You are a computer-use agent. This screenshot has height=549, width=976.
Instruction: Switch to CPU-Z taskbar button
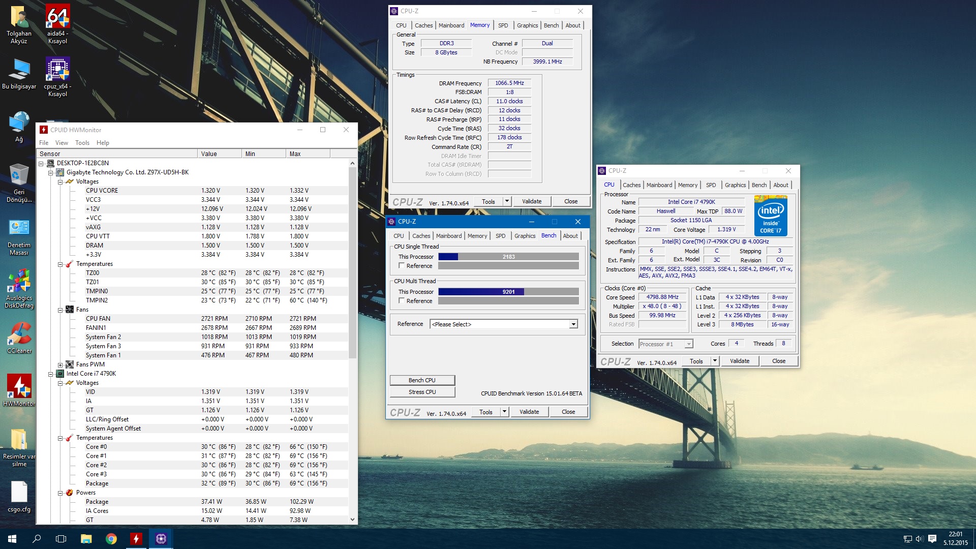161,539
